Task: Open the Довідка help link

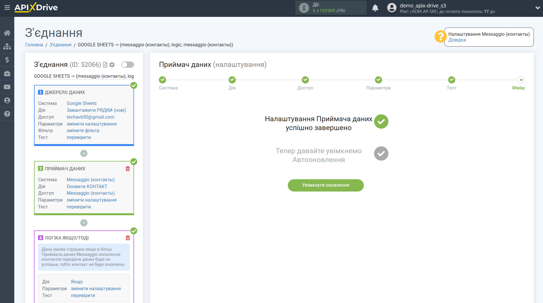Action: coord(457,40)
